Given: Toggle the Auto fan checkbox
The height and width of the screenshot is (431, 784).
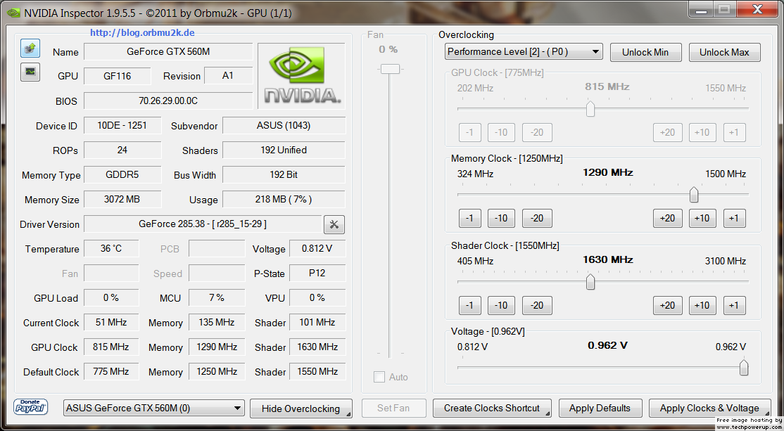Looking at the screenshot, I should [x=379, y=377].
